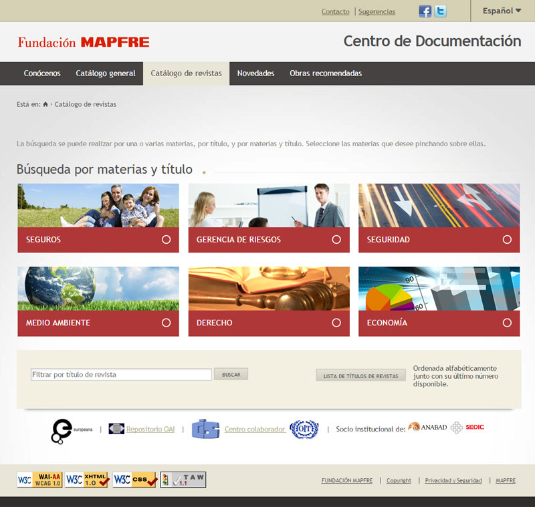The height and width of the screenshot is (507, 535).
Task: Click the Seguros family photo thumbnail
Action: coord(98,206)
